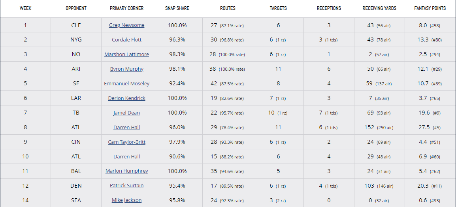Image resolution: width=456 pixels, height=207 pixels.
Task: Click the Fantasy Points column header
Action: [x=430, y=8]
